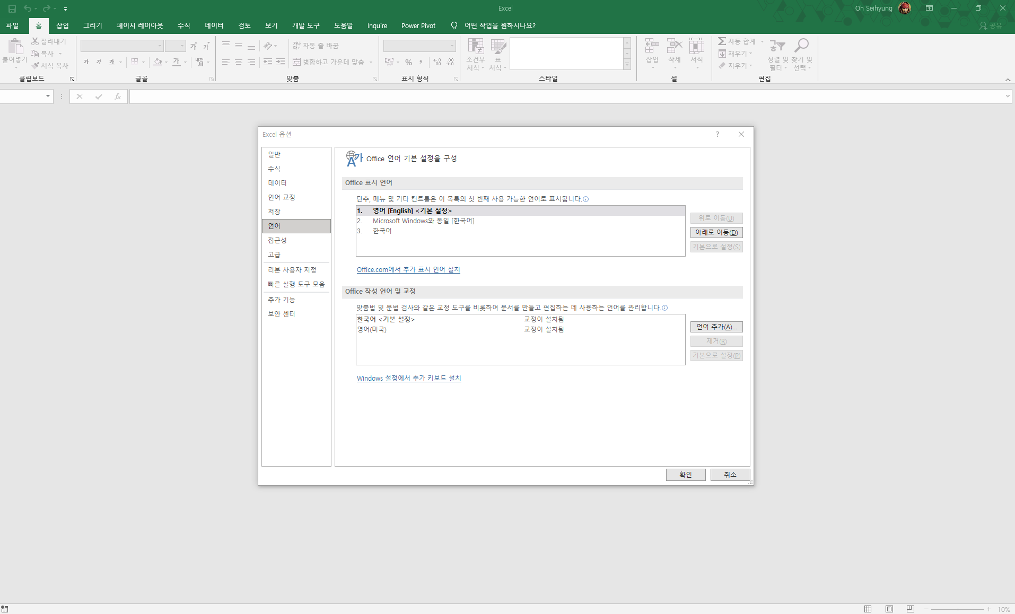
Task: Click the Save icon in quick access toolbar
Action: (12, 8)
